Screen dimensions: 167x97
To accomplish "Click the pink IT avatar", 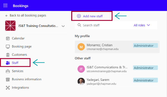I will [x=81, y=69].
